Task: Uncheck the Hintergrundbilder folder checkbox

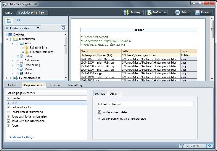Action: pos(23,52)
